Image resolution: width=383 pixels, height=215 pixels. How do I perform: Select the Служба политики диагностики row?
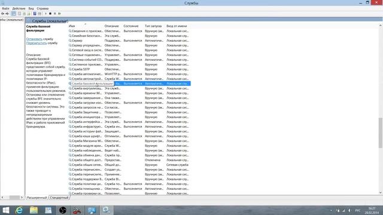pos(129,184)
